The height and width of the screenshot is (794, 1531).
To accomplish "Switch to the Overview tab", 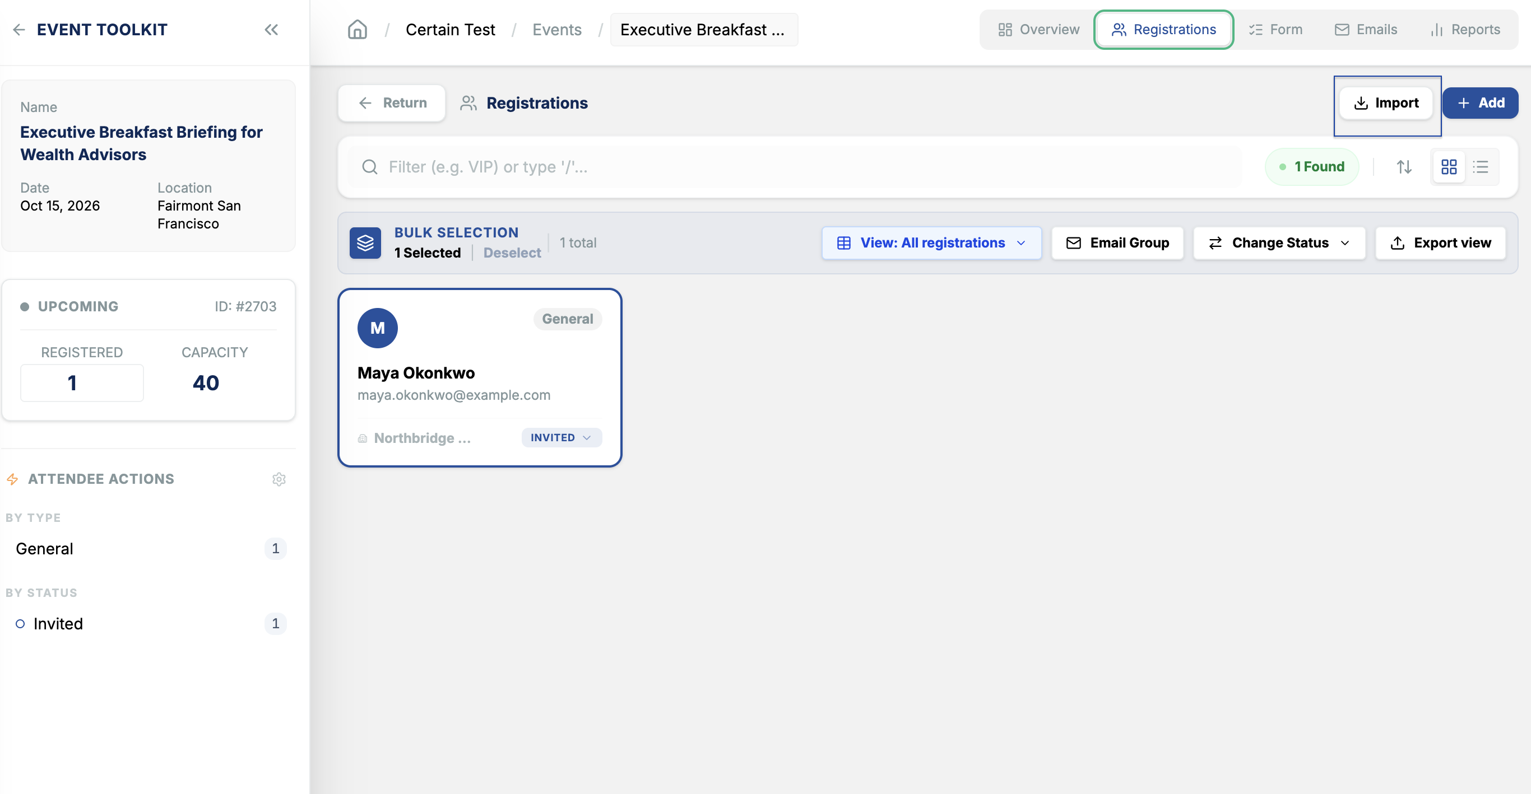I will coord(1038,30).
